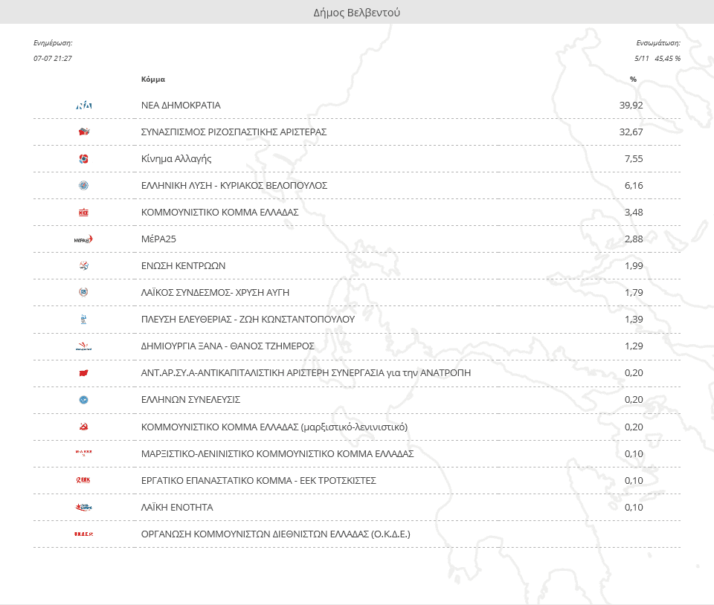Click the 45,45 % integration value
714x605 pixels.
pyautogui.click(x=668, y=58)
